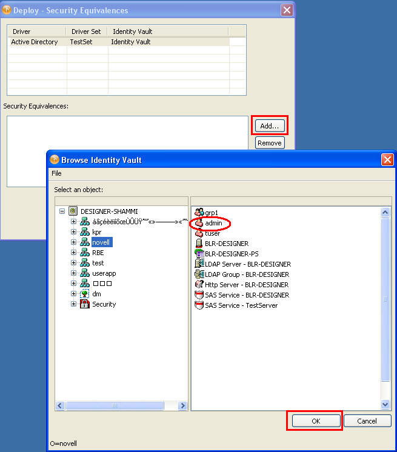Select the SAS Service - TestServer label
Image resolution: width=397 pixels, height=452 pixels.
click(x=241, y=305)
